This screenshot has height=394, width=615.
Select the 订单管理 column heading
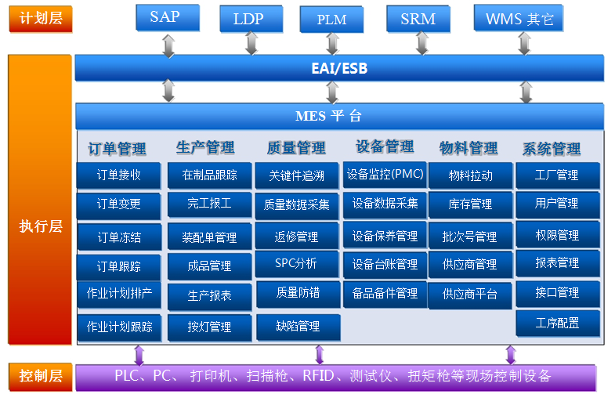[117, 149]
